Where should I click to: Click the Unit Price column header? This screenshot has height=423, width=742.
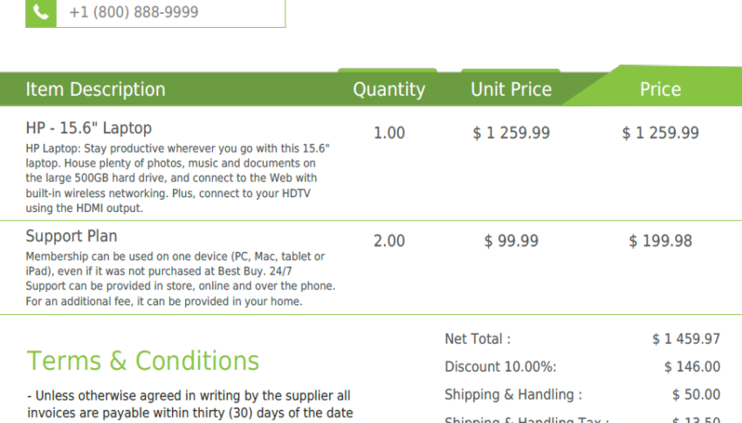pos(511,89)
